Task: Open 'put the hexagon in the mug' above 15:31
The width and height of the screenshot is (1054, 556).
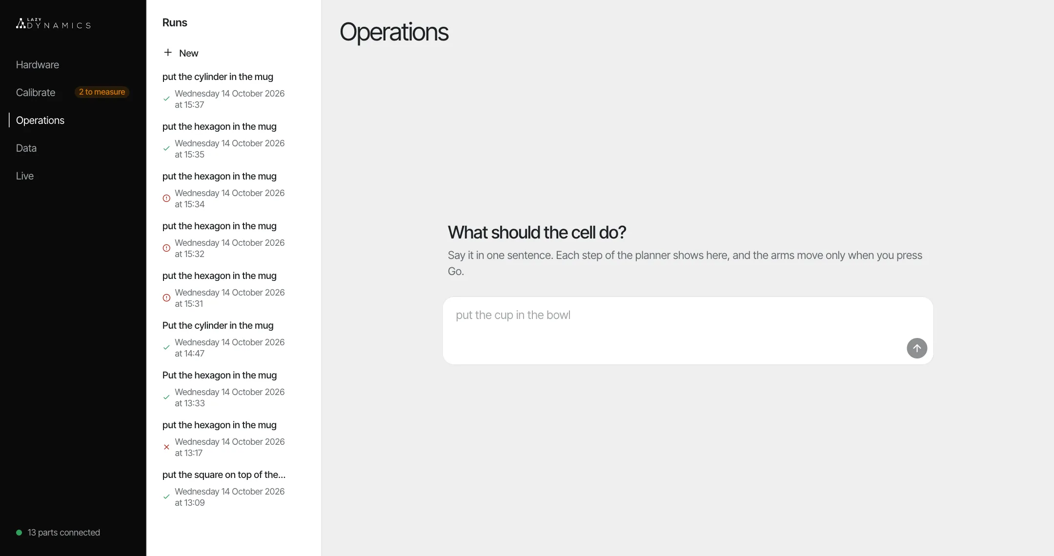Action: [x=220, y=276]
